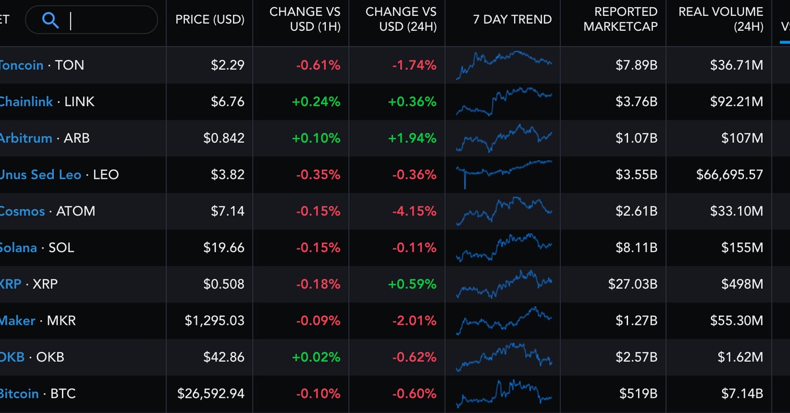The image size is (790, 413).
Task: Open the Toncoin asset link
Action: point(21,65)
